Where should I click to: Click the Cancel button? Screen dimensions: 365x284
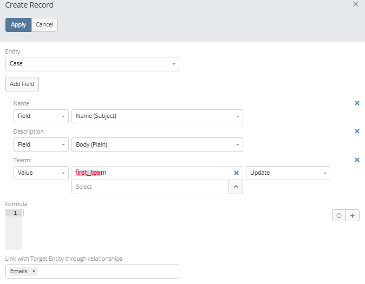point(44,25)
